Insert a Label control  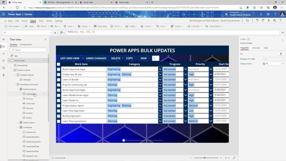pyautogui.click(x=29, y=26)
